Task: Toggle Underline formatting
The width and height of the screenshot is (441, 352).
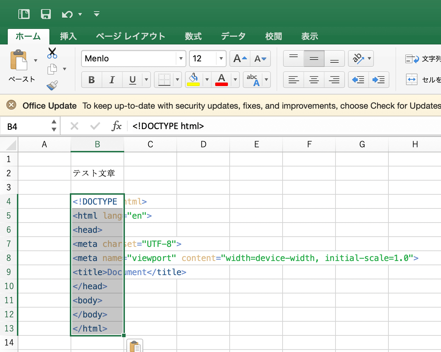Action: (x=133, y=80)
